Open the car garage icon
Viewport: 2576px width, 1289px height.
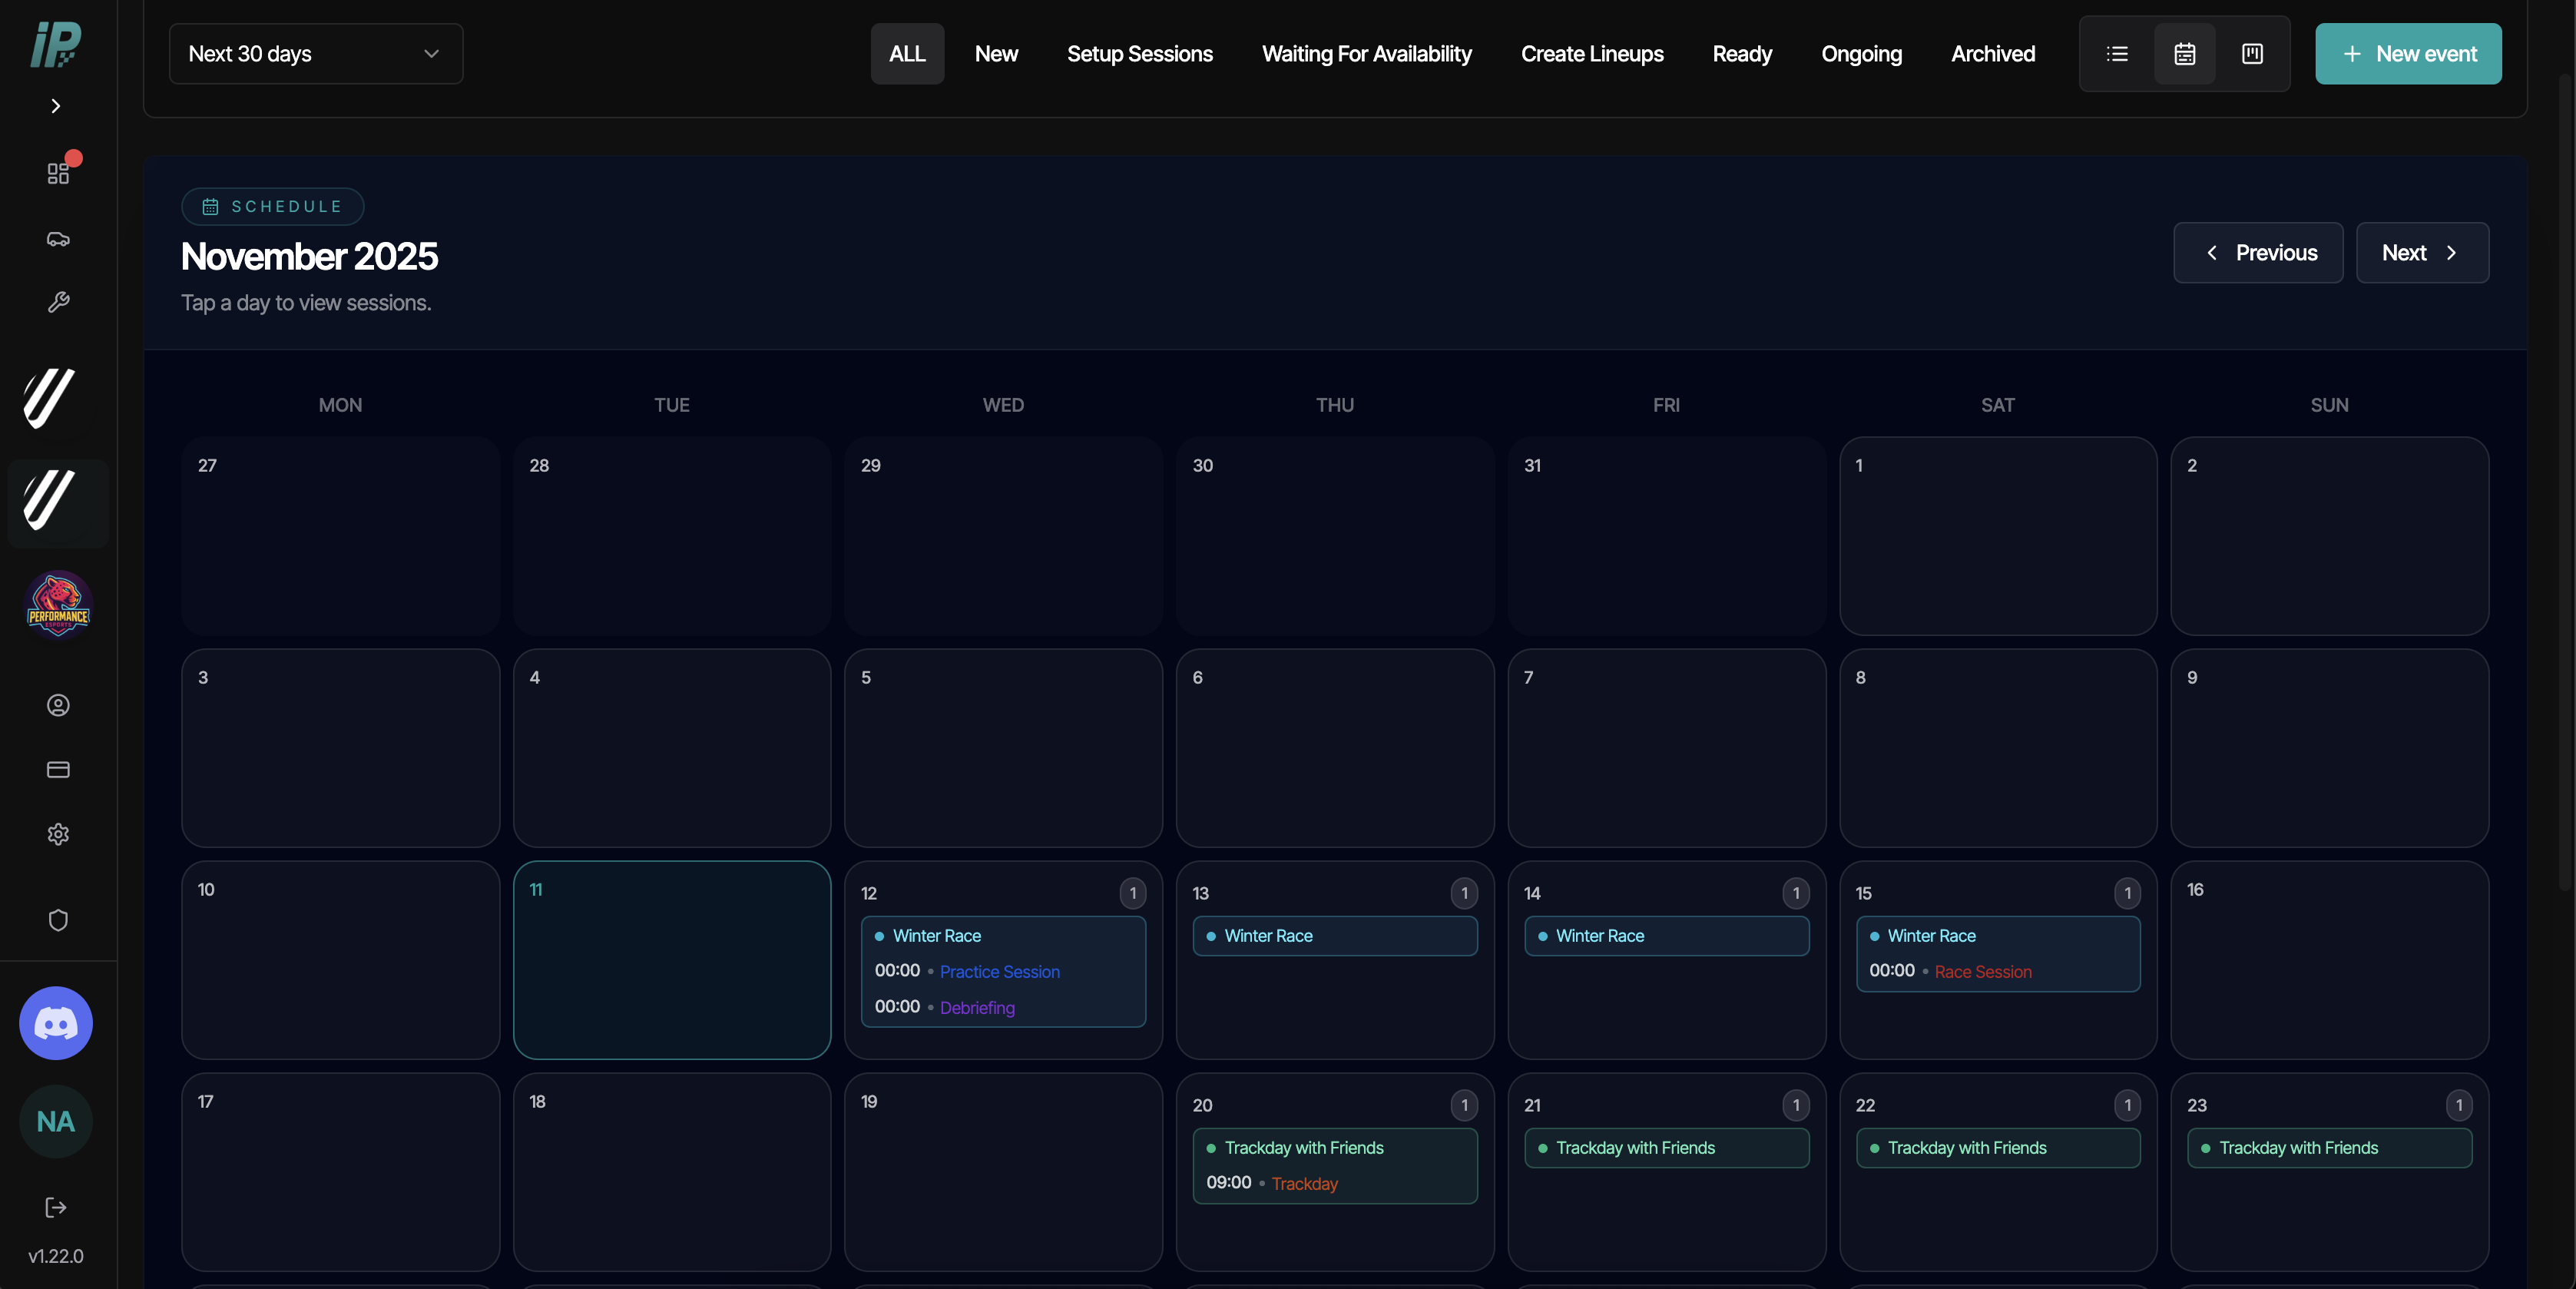pos(58,238)
